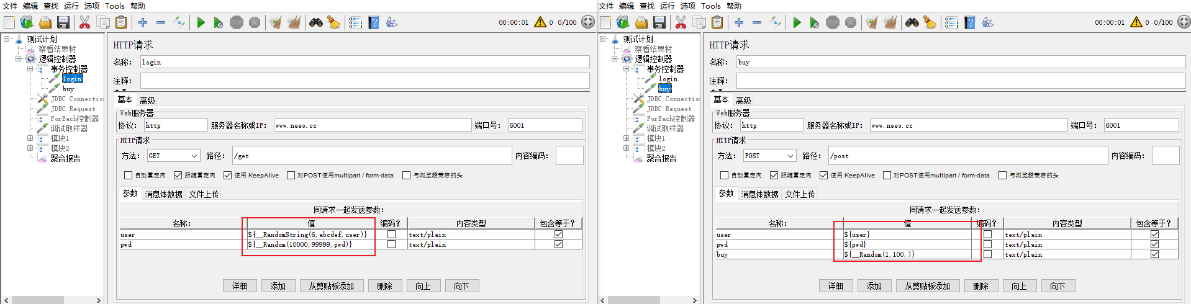
Task: Click Cut scissors icon in right window
Action: pos(681,22)
